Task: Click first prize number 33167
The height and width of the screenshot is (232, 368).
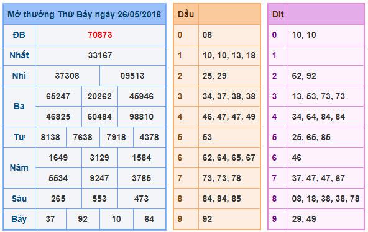Action: click(100, 55)
